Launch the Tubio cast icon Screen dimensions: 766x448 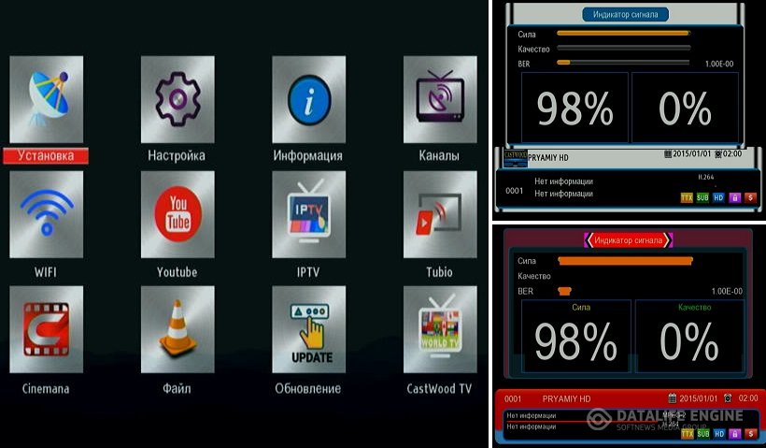[x=440, y=214]
